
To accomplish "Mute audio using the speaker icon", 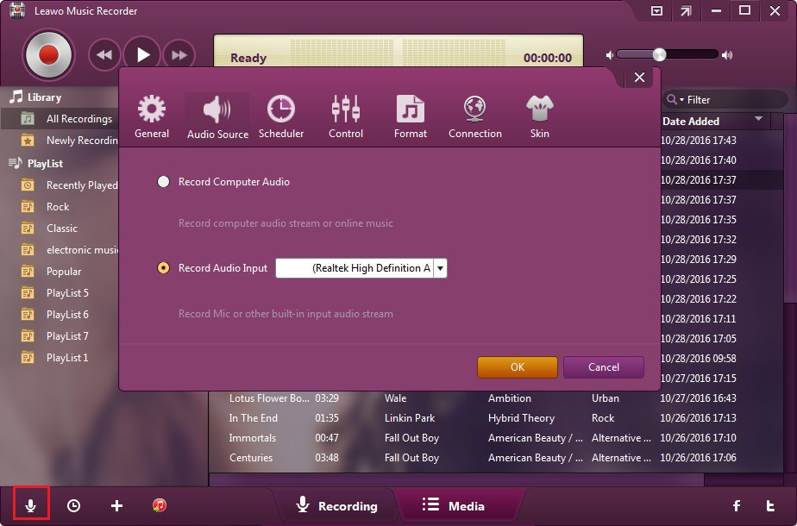I will pos(609,54).
